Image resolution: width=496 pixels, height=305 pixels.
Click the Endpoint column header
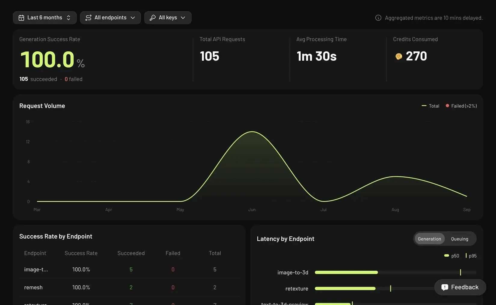35,253
